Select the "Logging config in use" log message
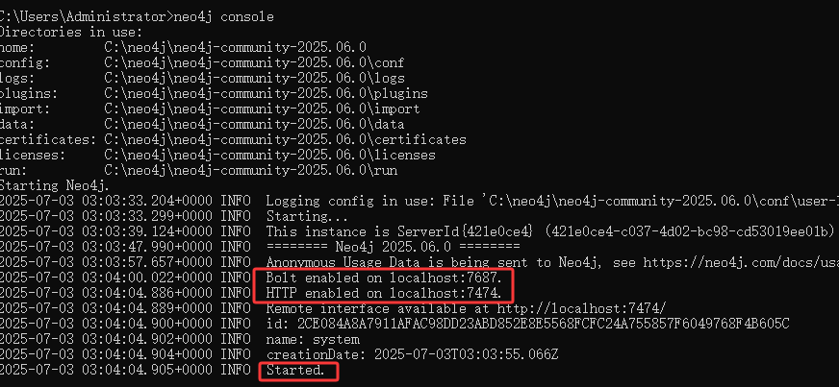839x387 pixels. (552, 202)
